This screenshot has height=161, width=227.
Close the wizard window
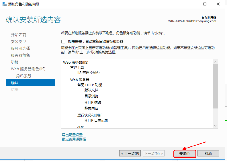coord(218,4)
